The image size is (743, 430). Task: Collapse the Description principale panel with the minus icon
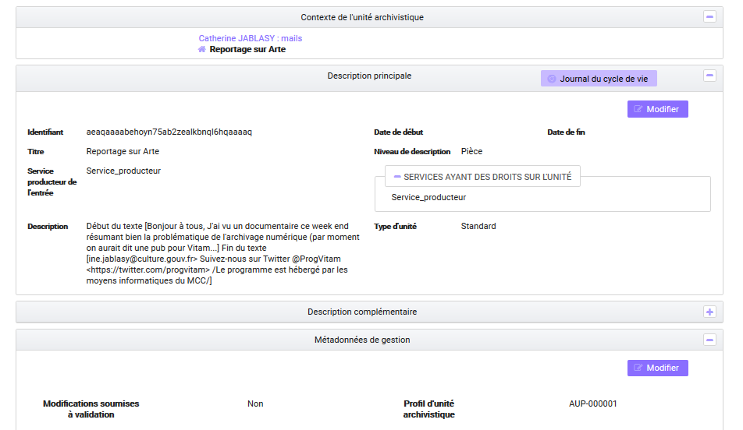(x=709, y=76)
